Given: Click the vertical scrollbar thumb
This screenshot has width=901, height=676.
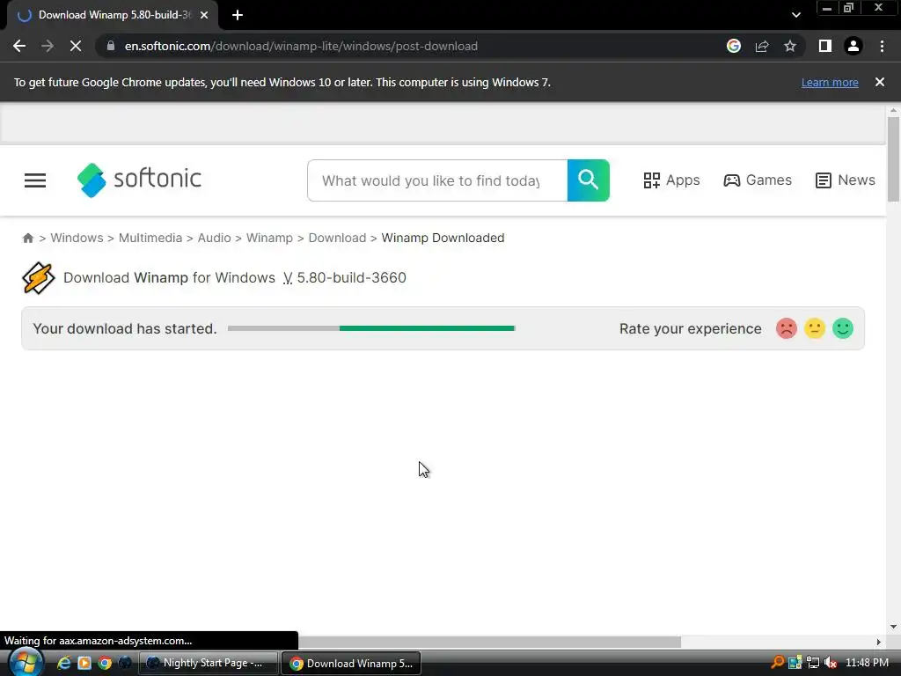Looking at the screenshot, I should [893, 159].
